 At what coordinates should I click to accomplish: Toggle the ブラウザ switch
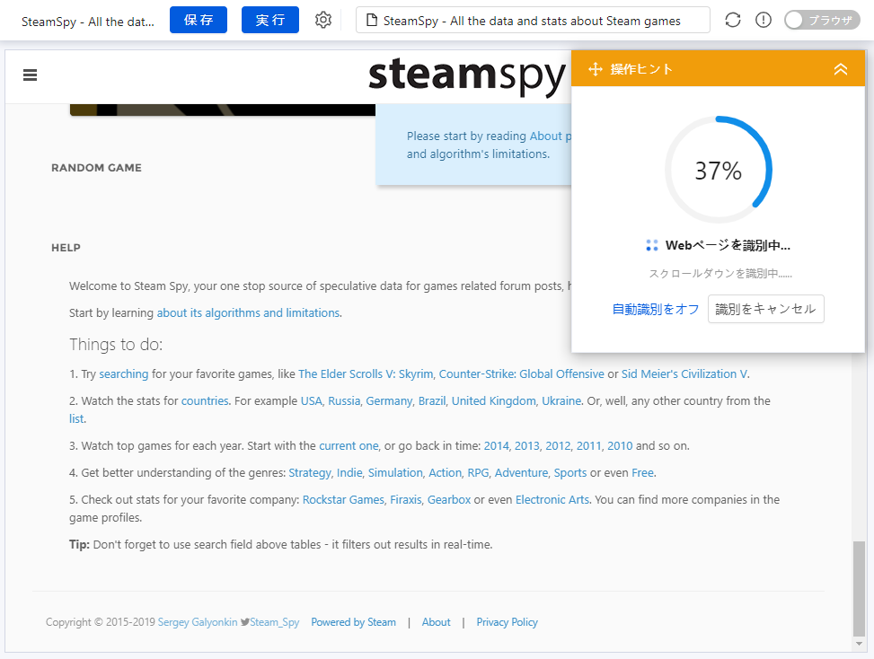point(822,20)
